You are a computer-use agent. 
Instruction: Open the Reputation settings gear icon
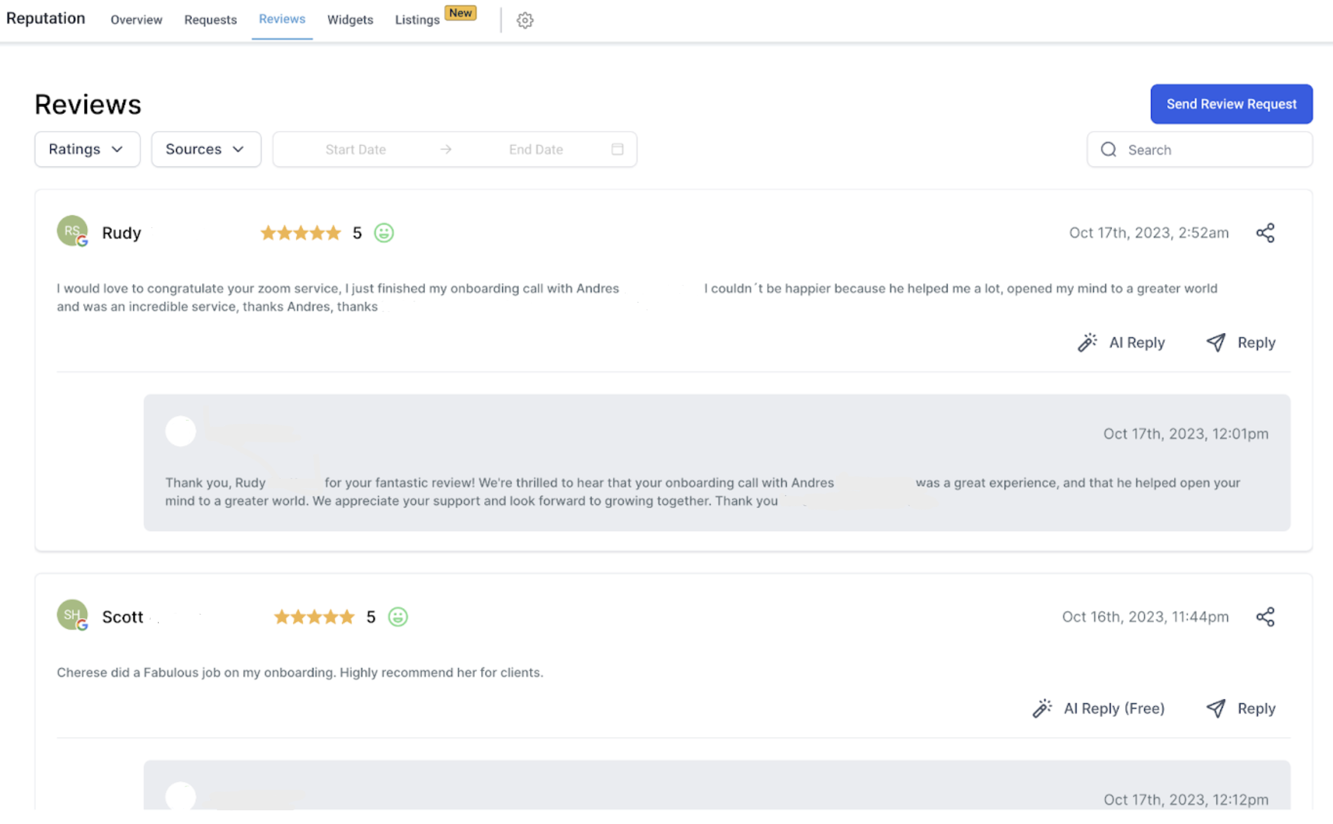tap(525, 21)
